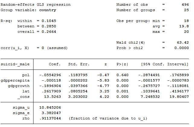194x127 pixels.
Task: Select the sigma_e value 3.382047
Action: click(x=51, y=113)
